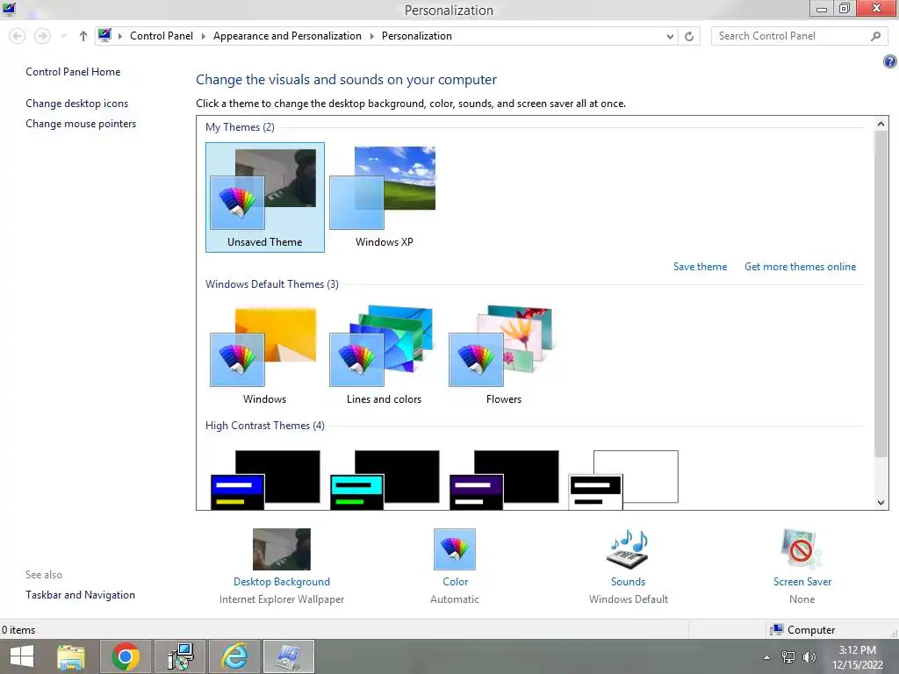Focus the Search Control Panel field
Image resolution: width=899 pixels, height=674 pixels.
coord(800,36)
